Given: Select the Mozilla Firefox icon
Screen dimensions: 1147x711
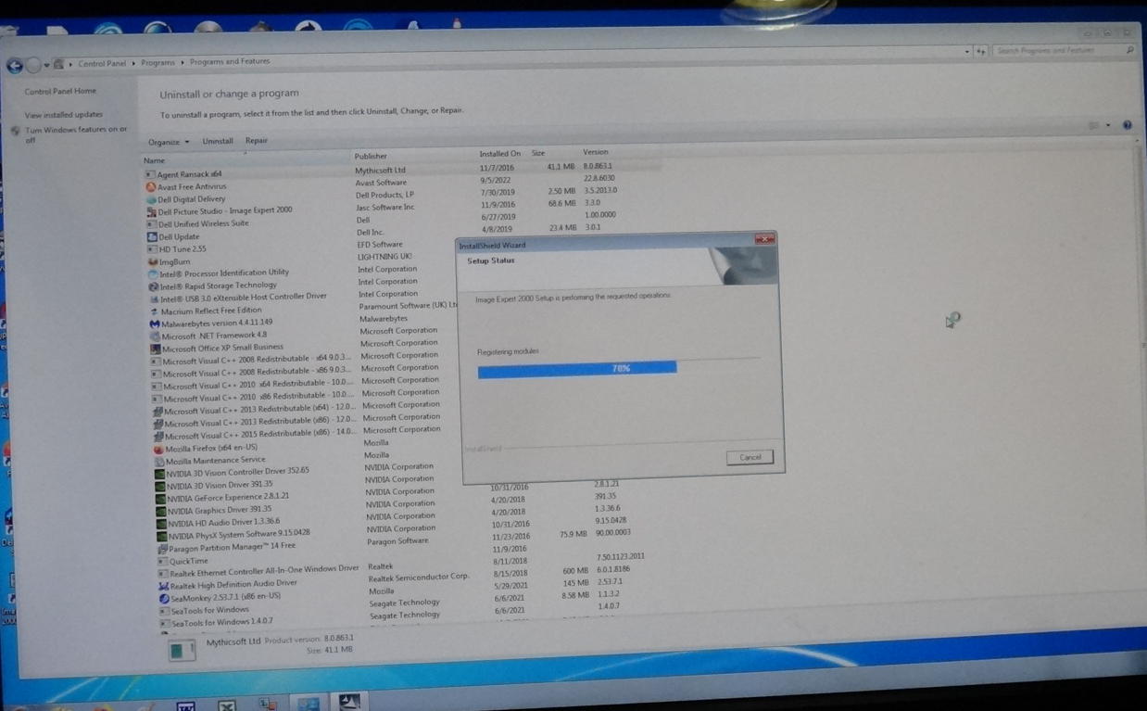Looking at the screenshot, I should coord(158,449).
